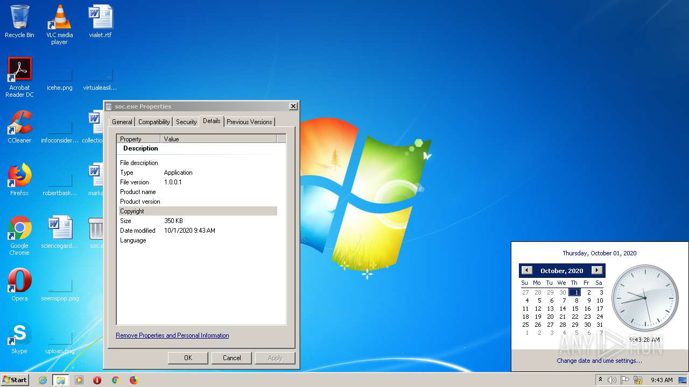Select the Language property row
The height and width of the screenshot is (387, 689).
pyautogui.click(x=198, y=240)
